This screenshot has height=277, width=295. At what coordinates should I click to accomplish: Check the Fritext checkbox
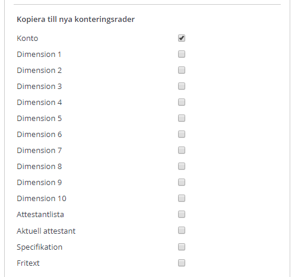[182, 263]
